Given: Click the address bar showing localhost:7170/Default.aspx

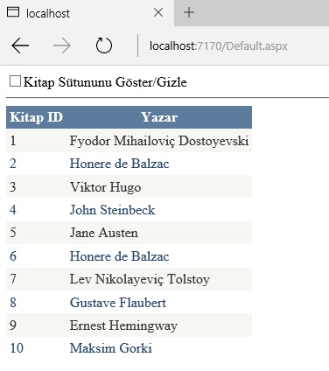Looking at the screenshot, I should [x=219, y=46].
